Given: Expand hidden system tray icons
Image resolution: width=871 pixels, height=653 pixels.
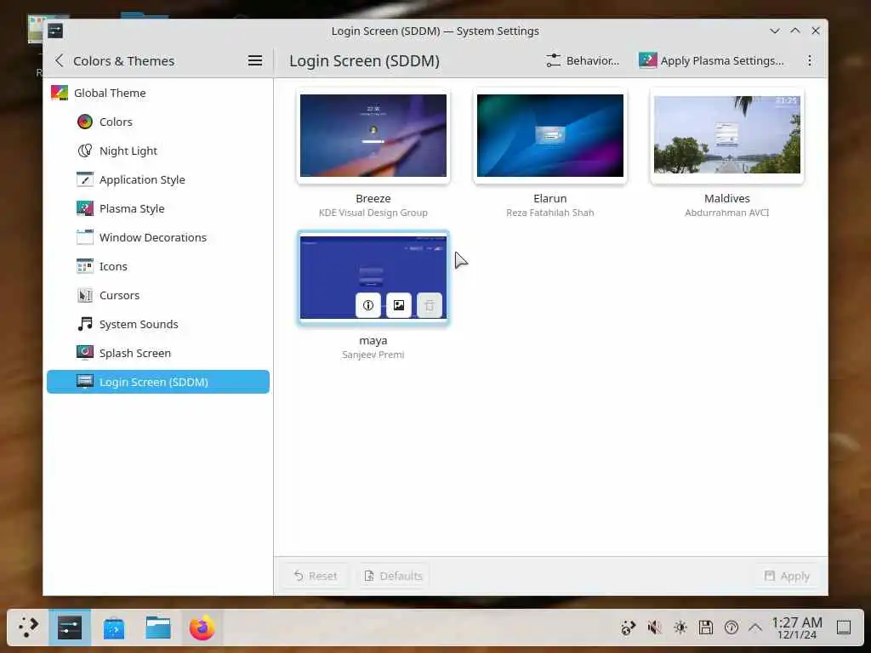Looking at the screenshot, I should pyautogui.click(x=755, y=627).
